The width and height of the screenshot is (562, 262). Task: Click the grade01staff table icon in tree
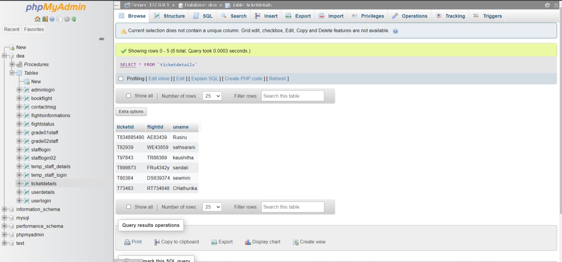[26, 133]
